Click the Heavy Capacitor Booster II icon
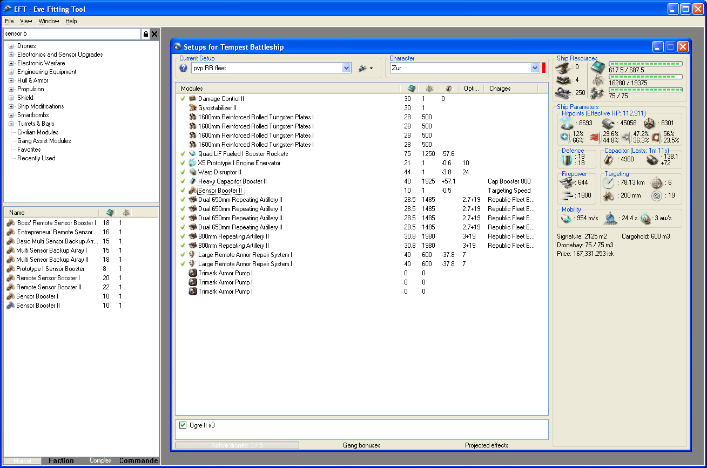The image size is (707, 468). pos(192,181)
